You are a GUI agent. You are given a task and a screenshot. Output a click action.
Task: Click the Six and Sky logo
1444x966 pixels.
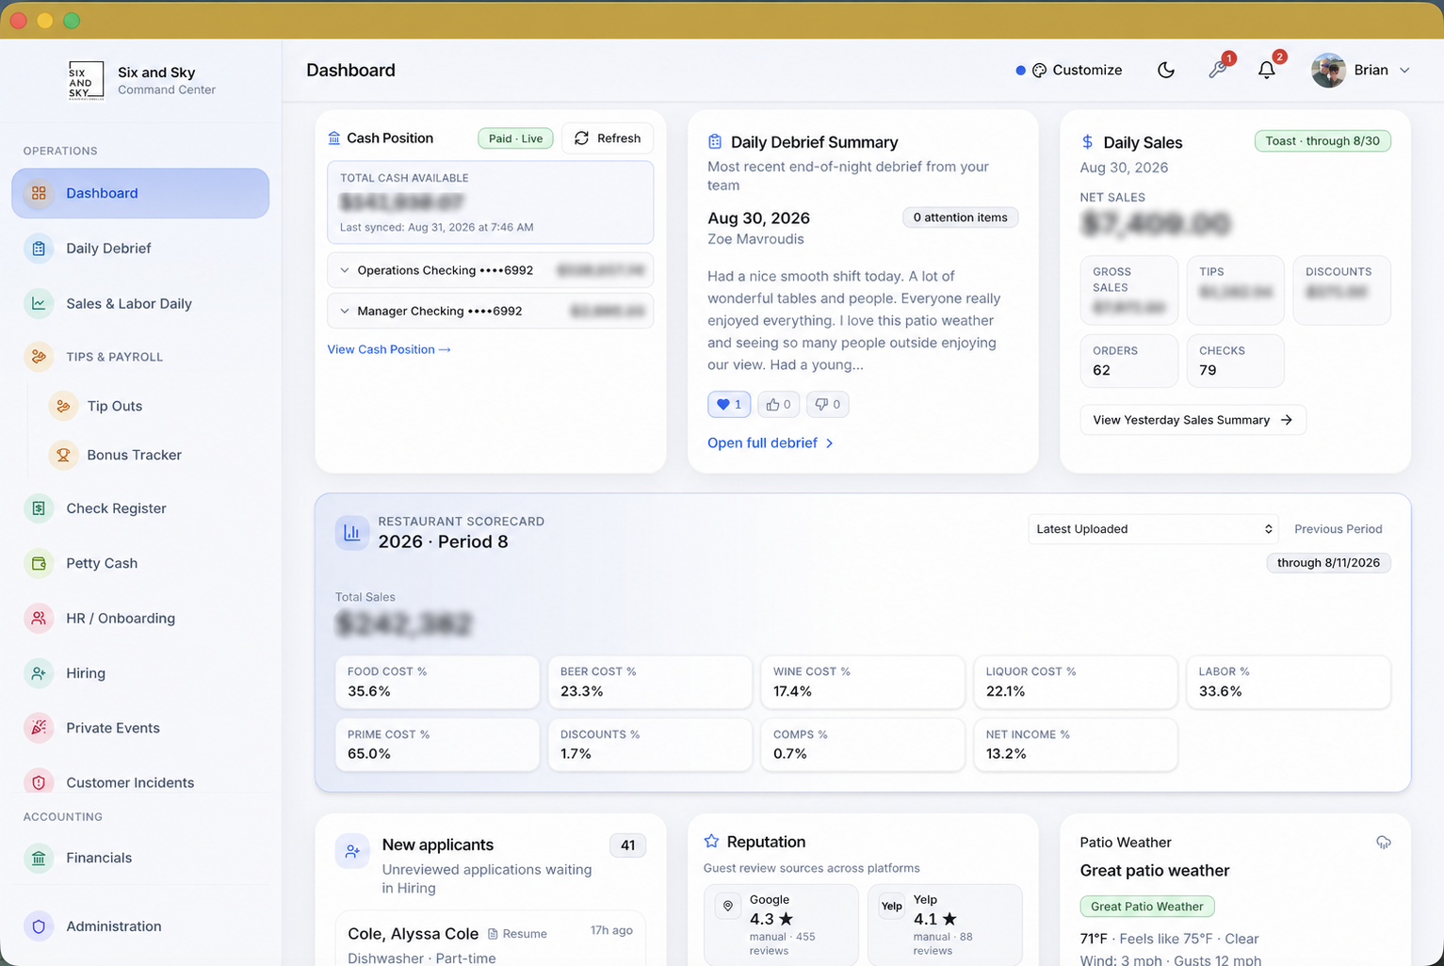(x=86, y=80)
